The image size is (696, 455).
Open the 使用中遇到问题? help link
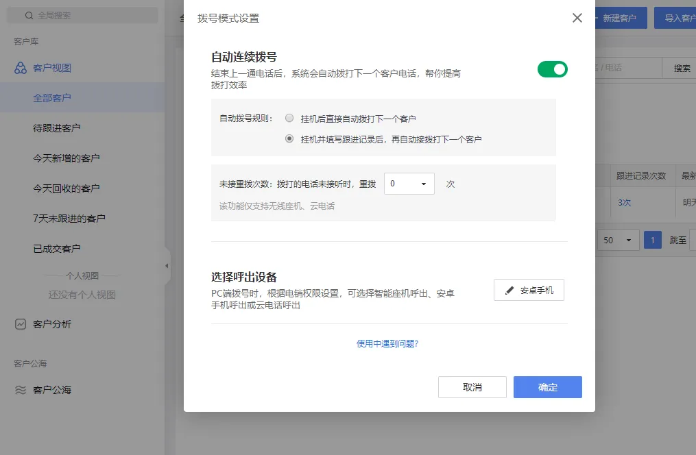click(387, 344)
